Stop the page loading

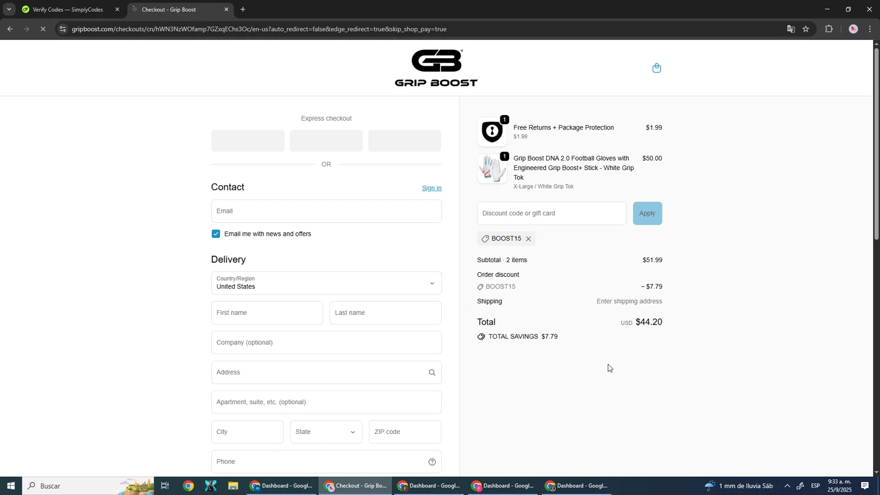(43, 29)
